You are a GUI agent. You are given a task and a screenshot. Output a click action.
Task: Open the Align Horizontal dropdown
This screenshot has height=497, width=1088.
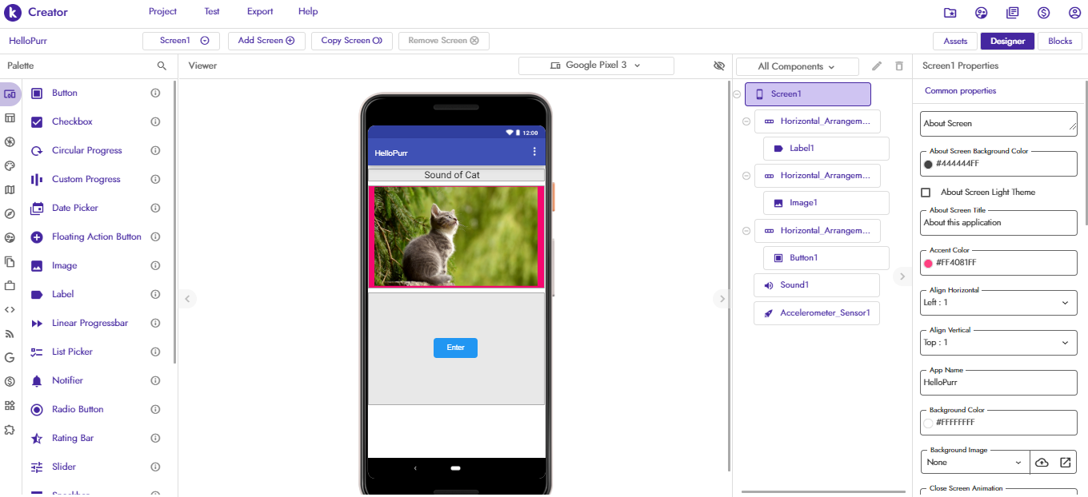click(x=998, y=303)
